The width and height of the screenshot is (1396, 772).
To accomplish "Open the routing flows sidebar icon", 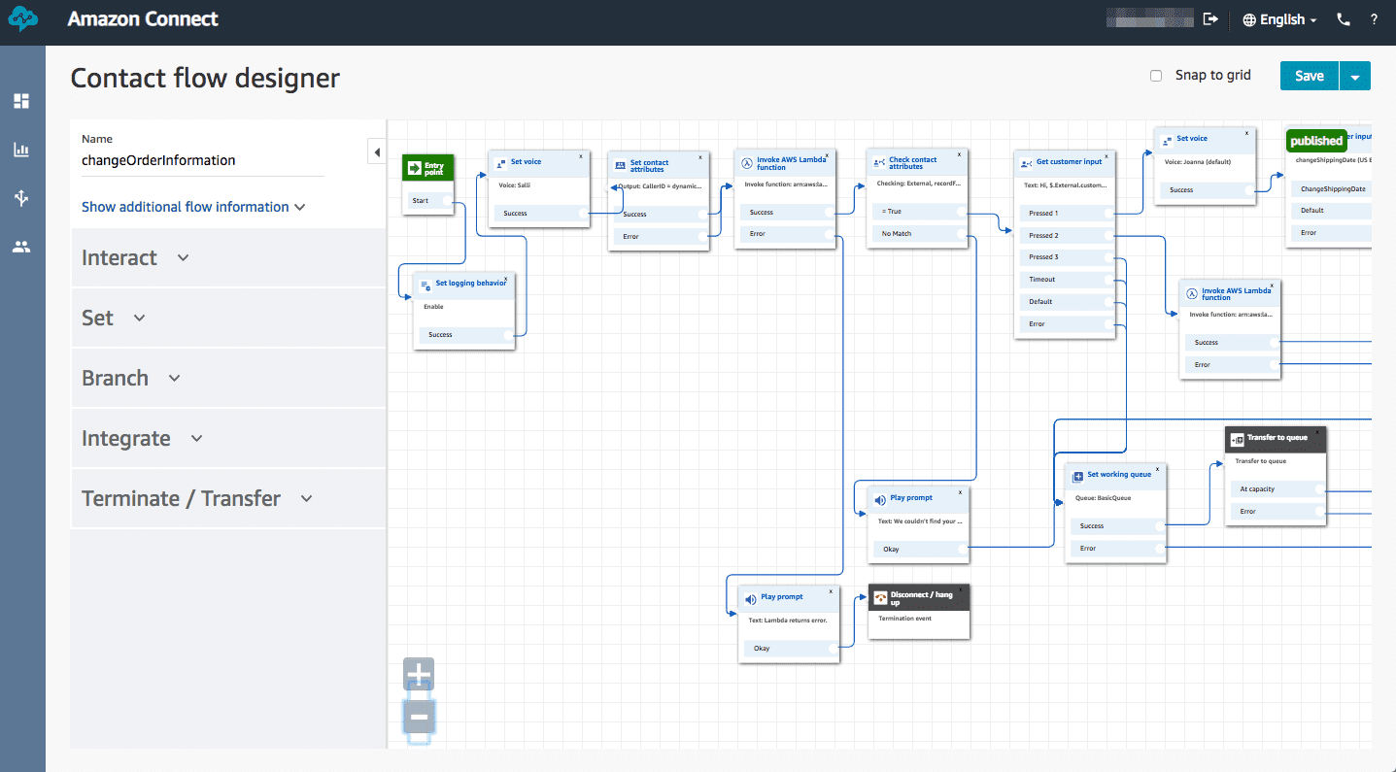I will (21, 198).
